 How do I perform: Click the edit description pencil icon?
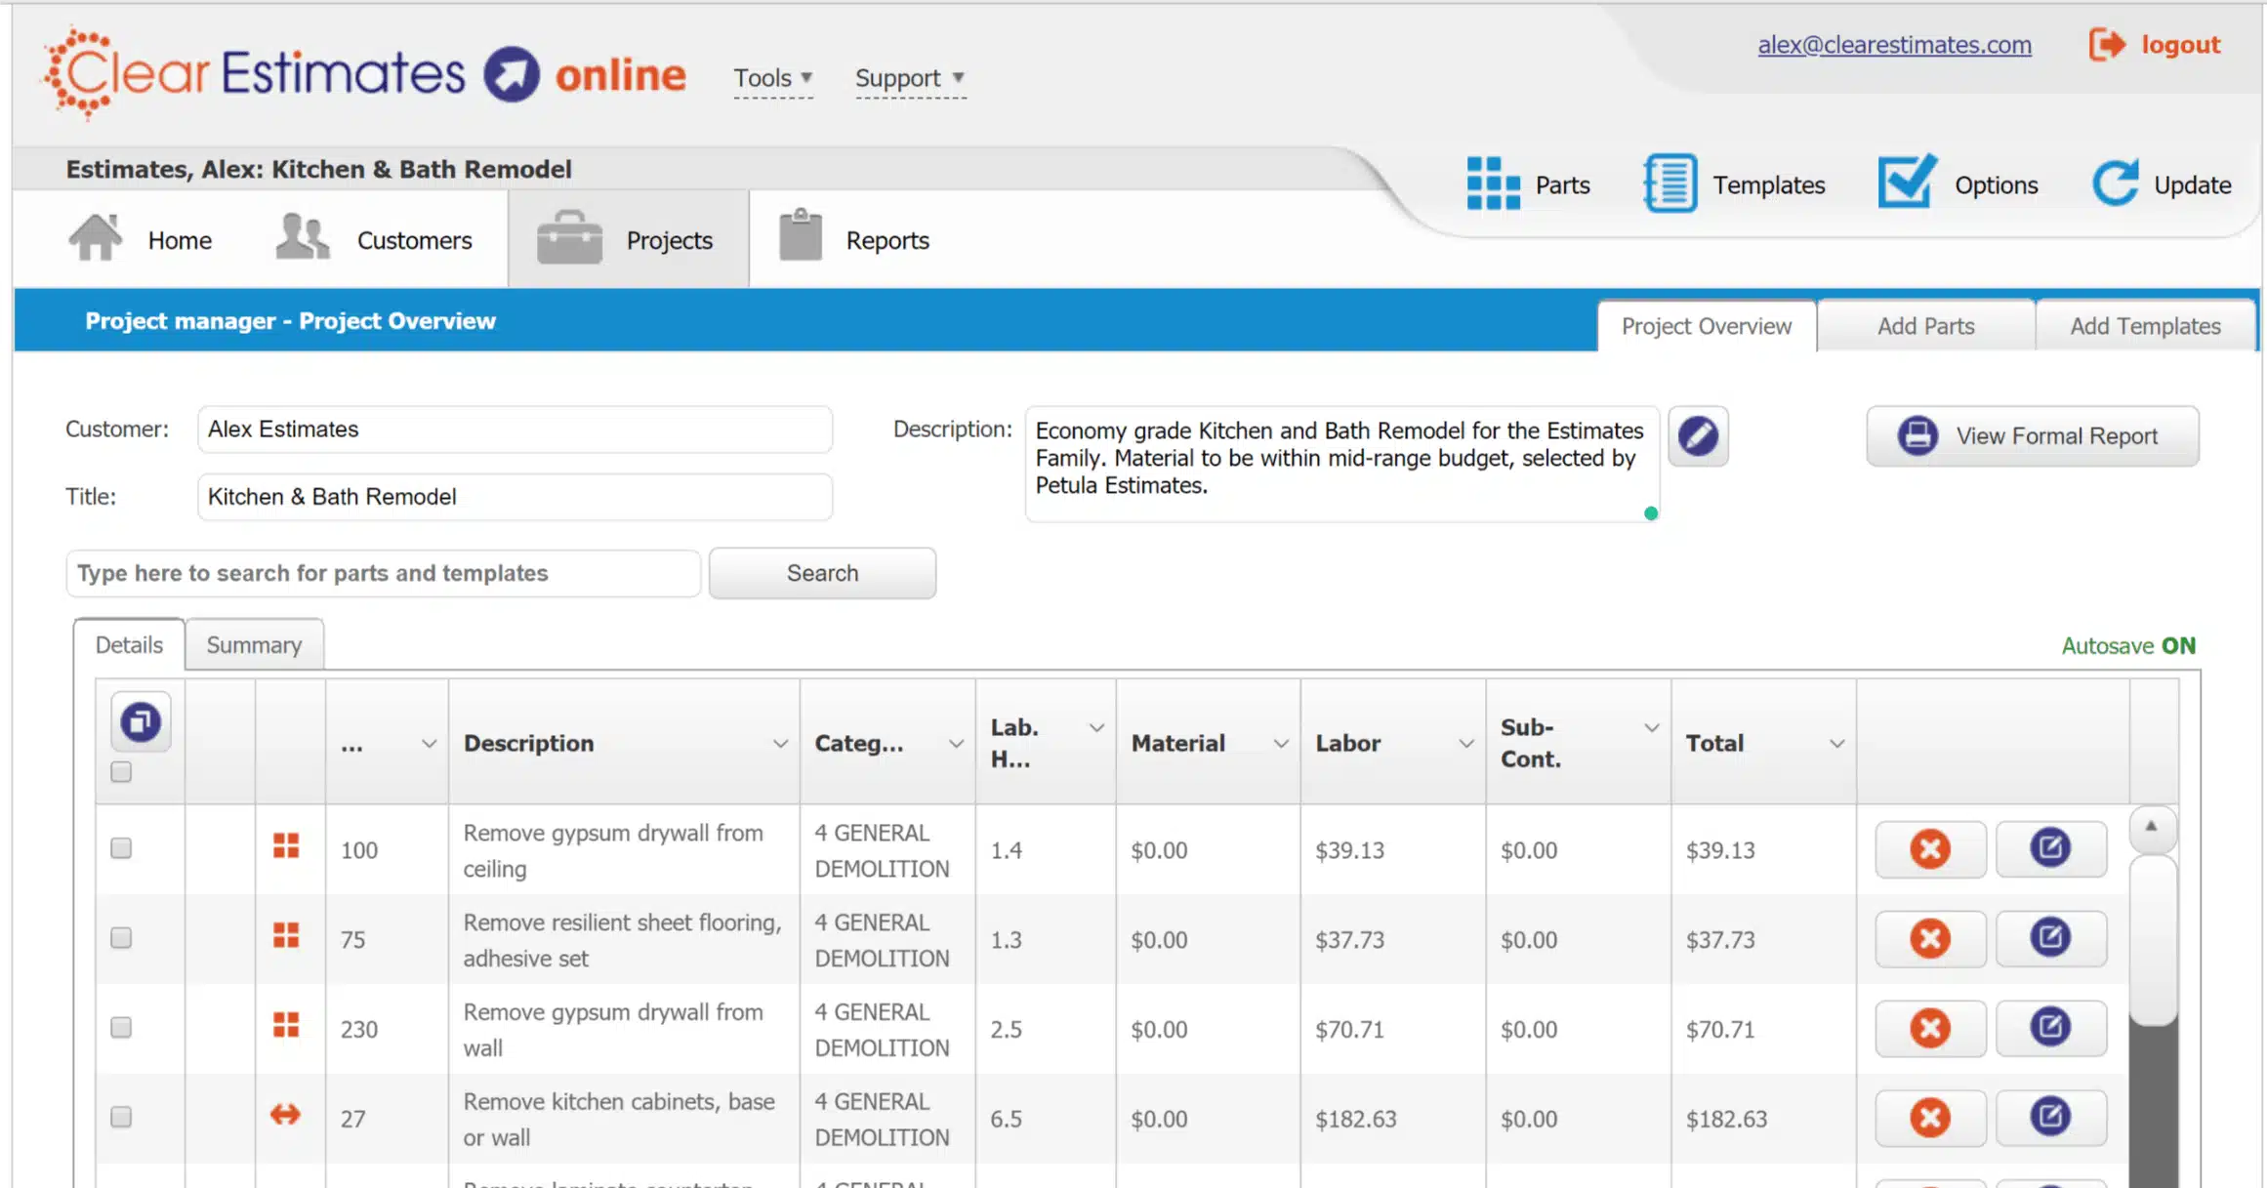[1698, 435]
